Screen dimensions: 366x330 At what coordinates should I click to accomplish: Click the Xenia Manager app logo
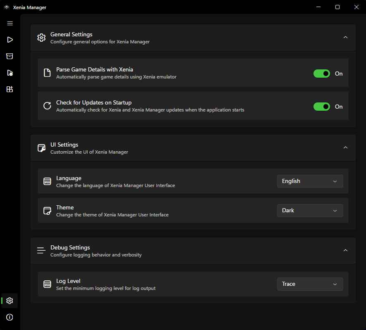[7, 7]
